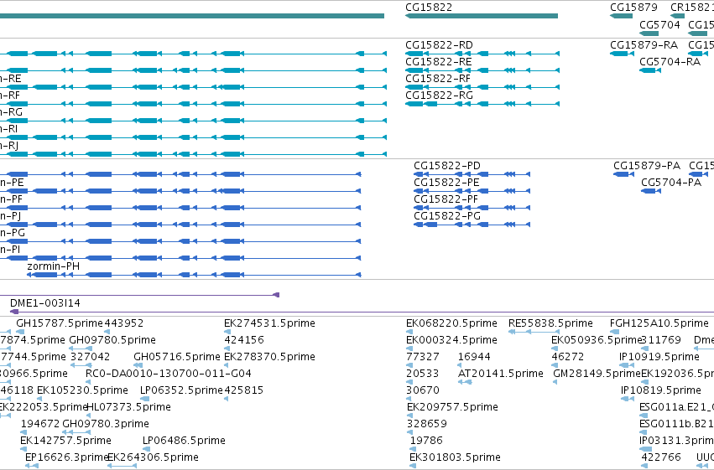The image size is (714, 470).
Task: Open EST EK274531.5prime
Action: [269, 323]
